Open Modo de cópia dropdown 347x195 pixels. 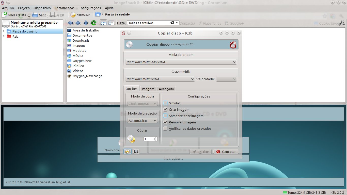pyautogui.click(x=142, y=104)
